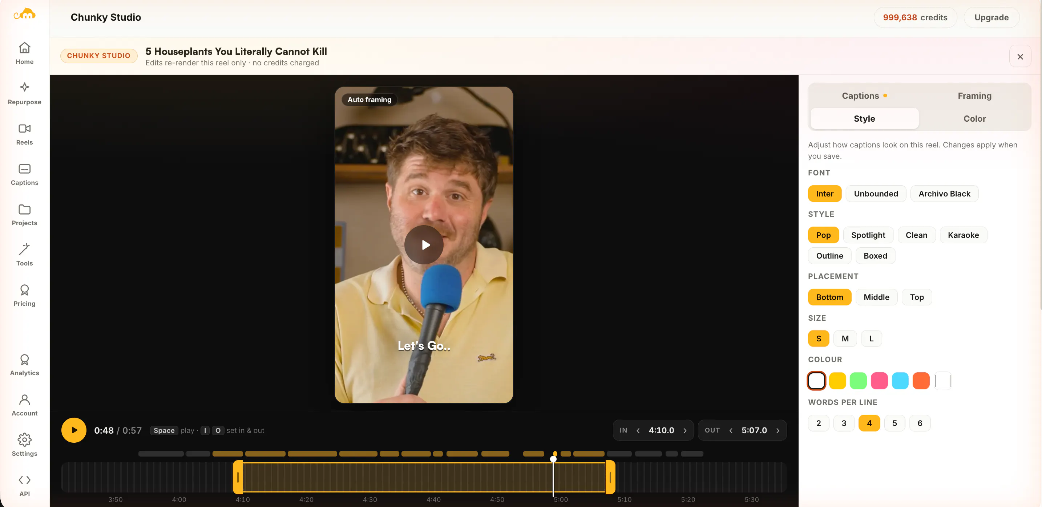Pick the pink caption colour swatch
This screenshot has height=507, width=1042.
[x=879, y=381]
